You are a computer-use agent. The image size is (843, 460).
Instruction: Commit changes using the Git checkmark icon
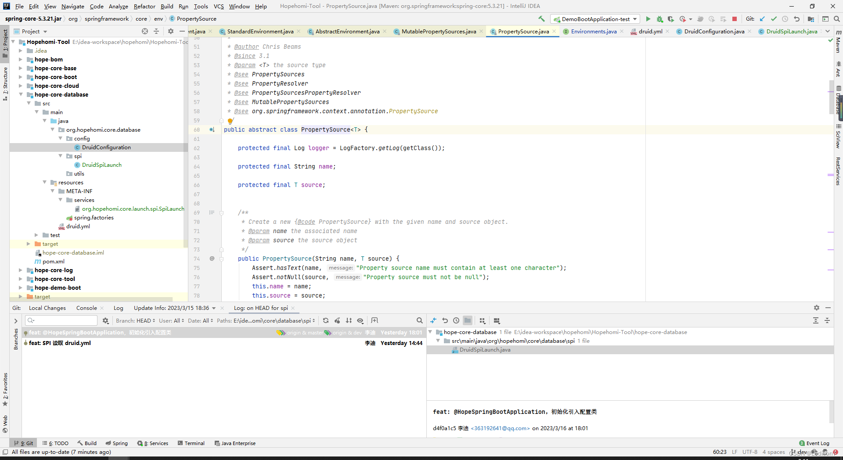[x=774, y=19]
